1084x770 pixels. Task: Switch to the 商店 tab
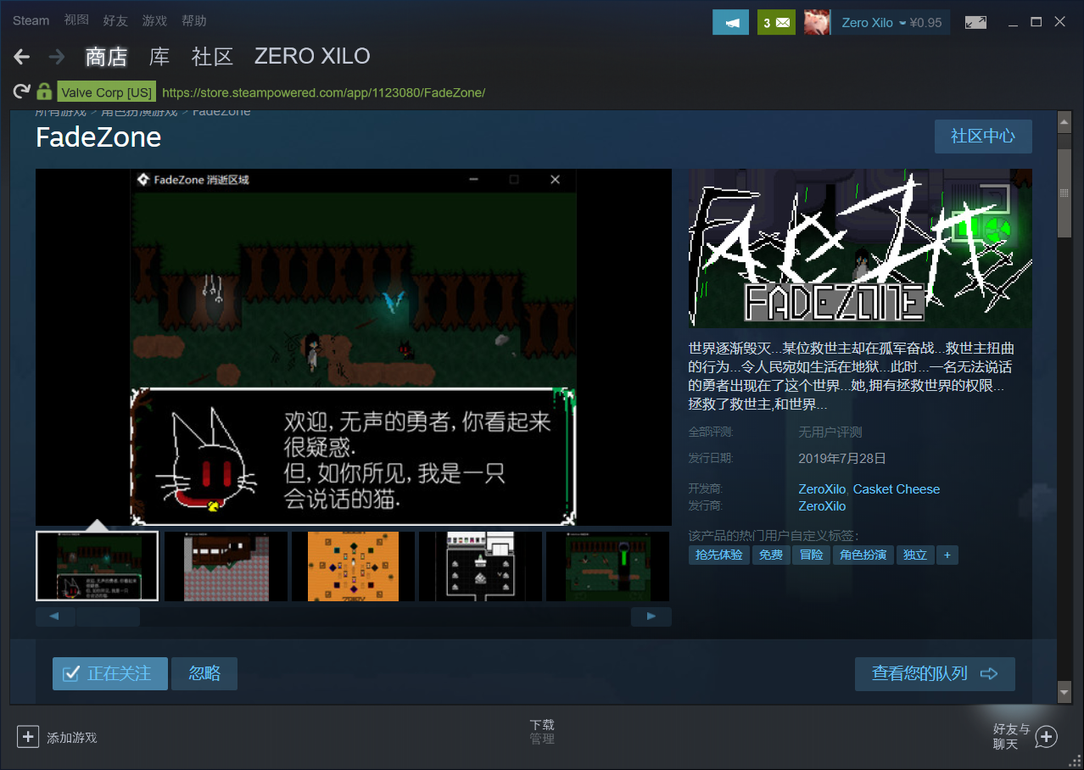coord(106,57)
